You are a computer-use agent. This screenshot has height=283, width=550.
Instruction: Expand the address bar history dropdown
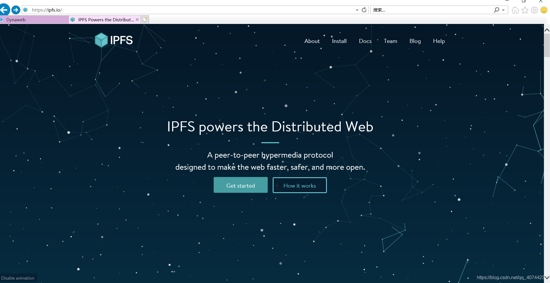pyautogui.click(x=357, y=10)
